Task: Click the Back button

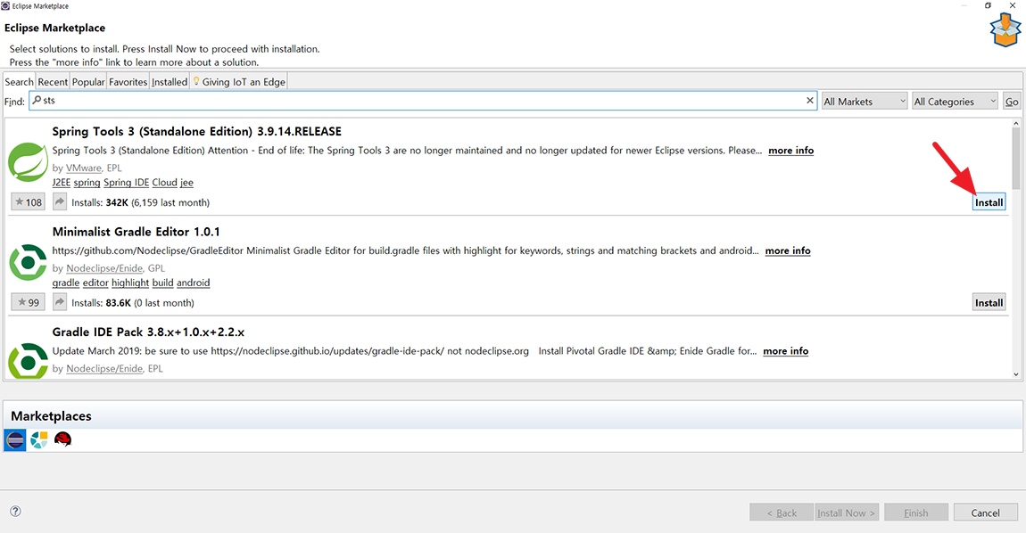Action: click(x=782, y=512)
